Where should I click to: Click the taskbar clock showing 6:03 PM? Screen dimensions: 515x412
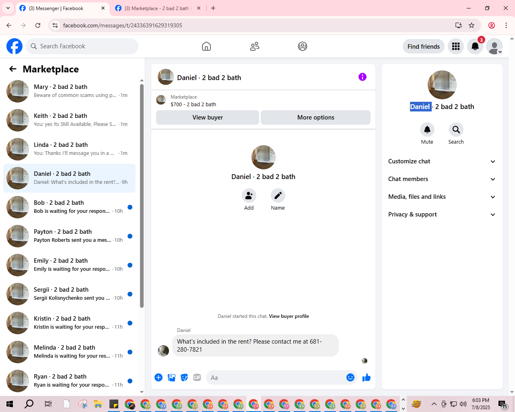481,404
